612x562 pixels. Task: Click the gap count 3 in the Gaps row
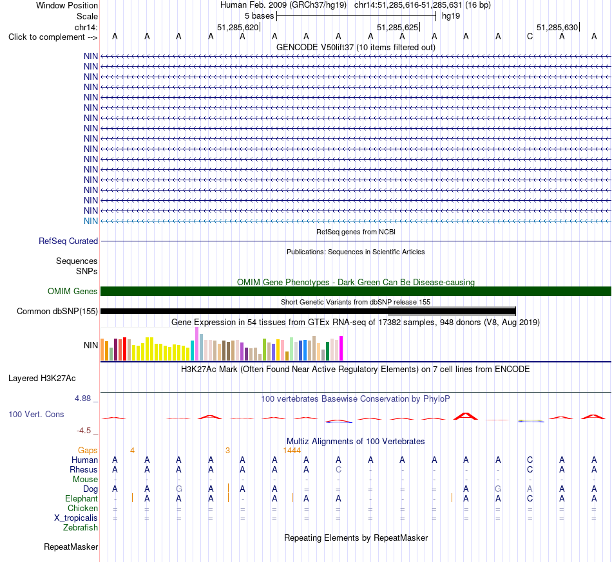[x=227, y=451]
